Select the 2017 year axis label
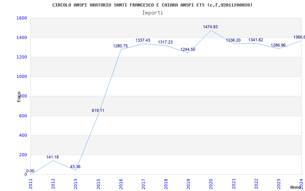The height and width of the screenshot is (191, 305). tap(144, 184)
